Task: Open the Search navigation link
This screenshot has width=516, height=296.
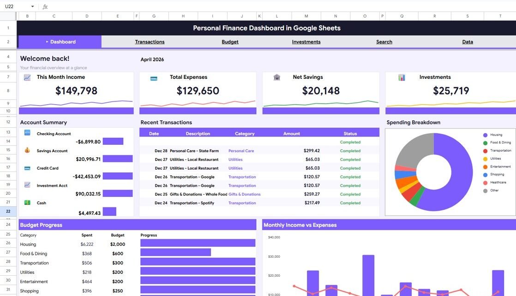Action: (x=384, y=42)
